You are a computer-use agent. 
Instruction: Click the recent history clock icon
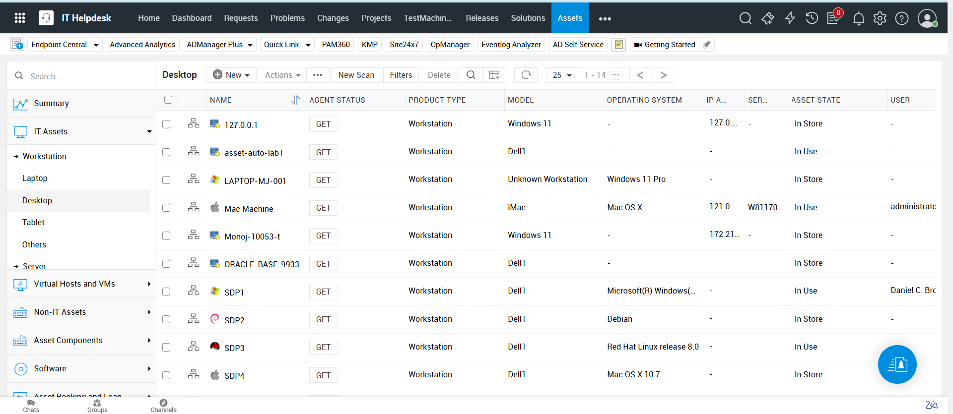(x=812, y=18)
